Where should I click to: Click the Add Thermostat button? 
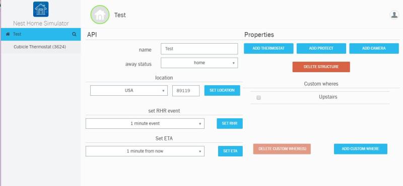click(268, 48)
